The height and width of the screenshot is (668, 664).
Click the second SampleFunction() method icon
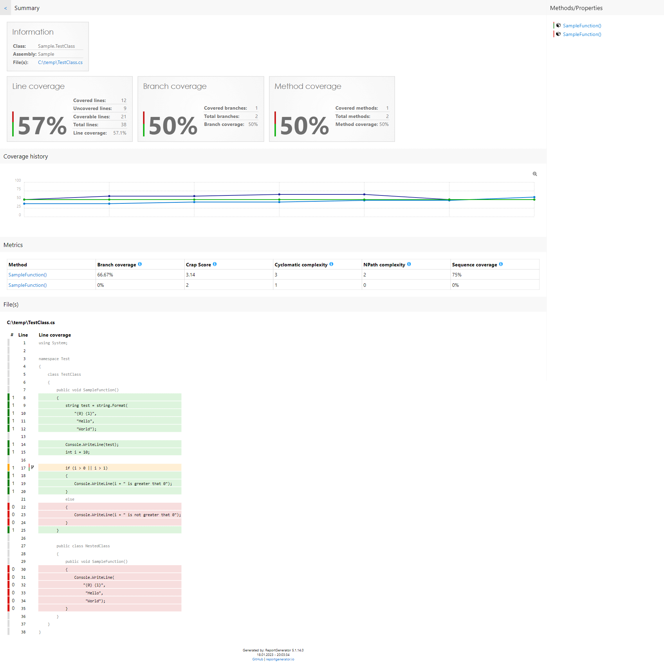[x=558, y=34]
